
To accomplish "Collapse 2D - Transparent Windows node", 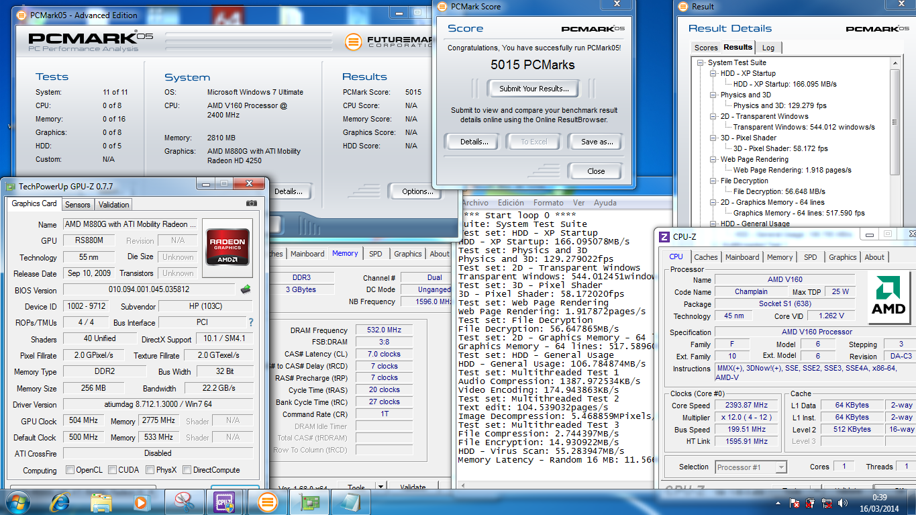I will [714, 117].
